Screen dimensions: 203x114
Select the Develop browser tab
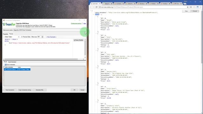(142, 4)
